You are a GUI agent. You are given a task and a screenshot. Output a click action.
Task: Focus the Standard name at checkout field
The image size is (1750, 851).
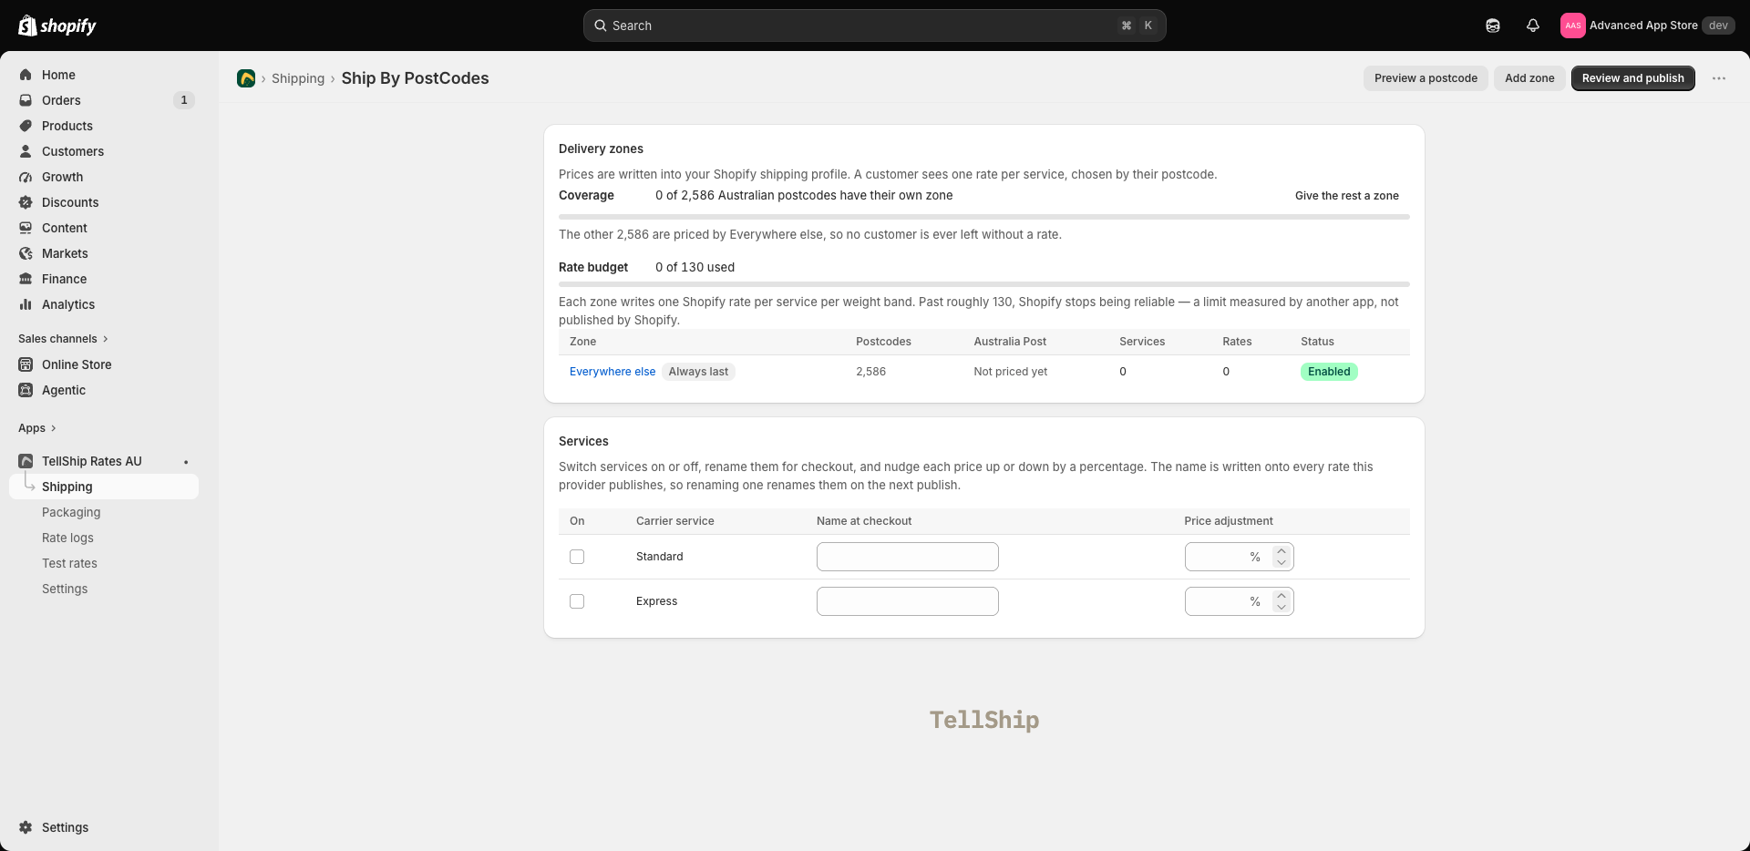point(907,557)
